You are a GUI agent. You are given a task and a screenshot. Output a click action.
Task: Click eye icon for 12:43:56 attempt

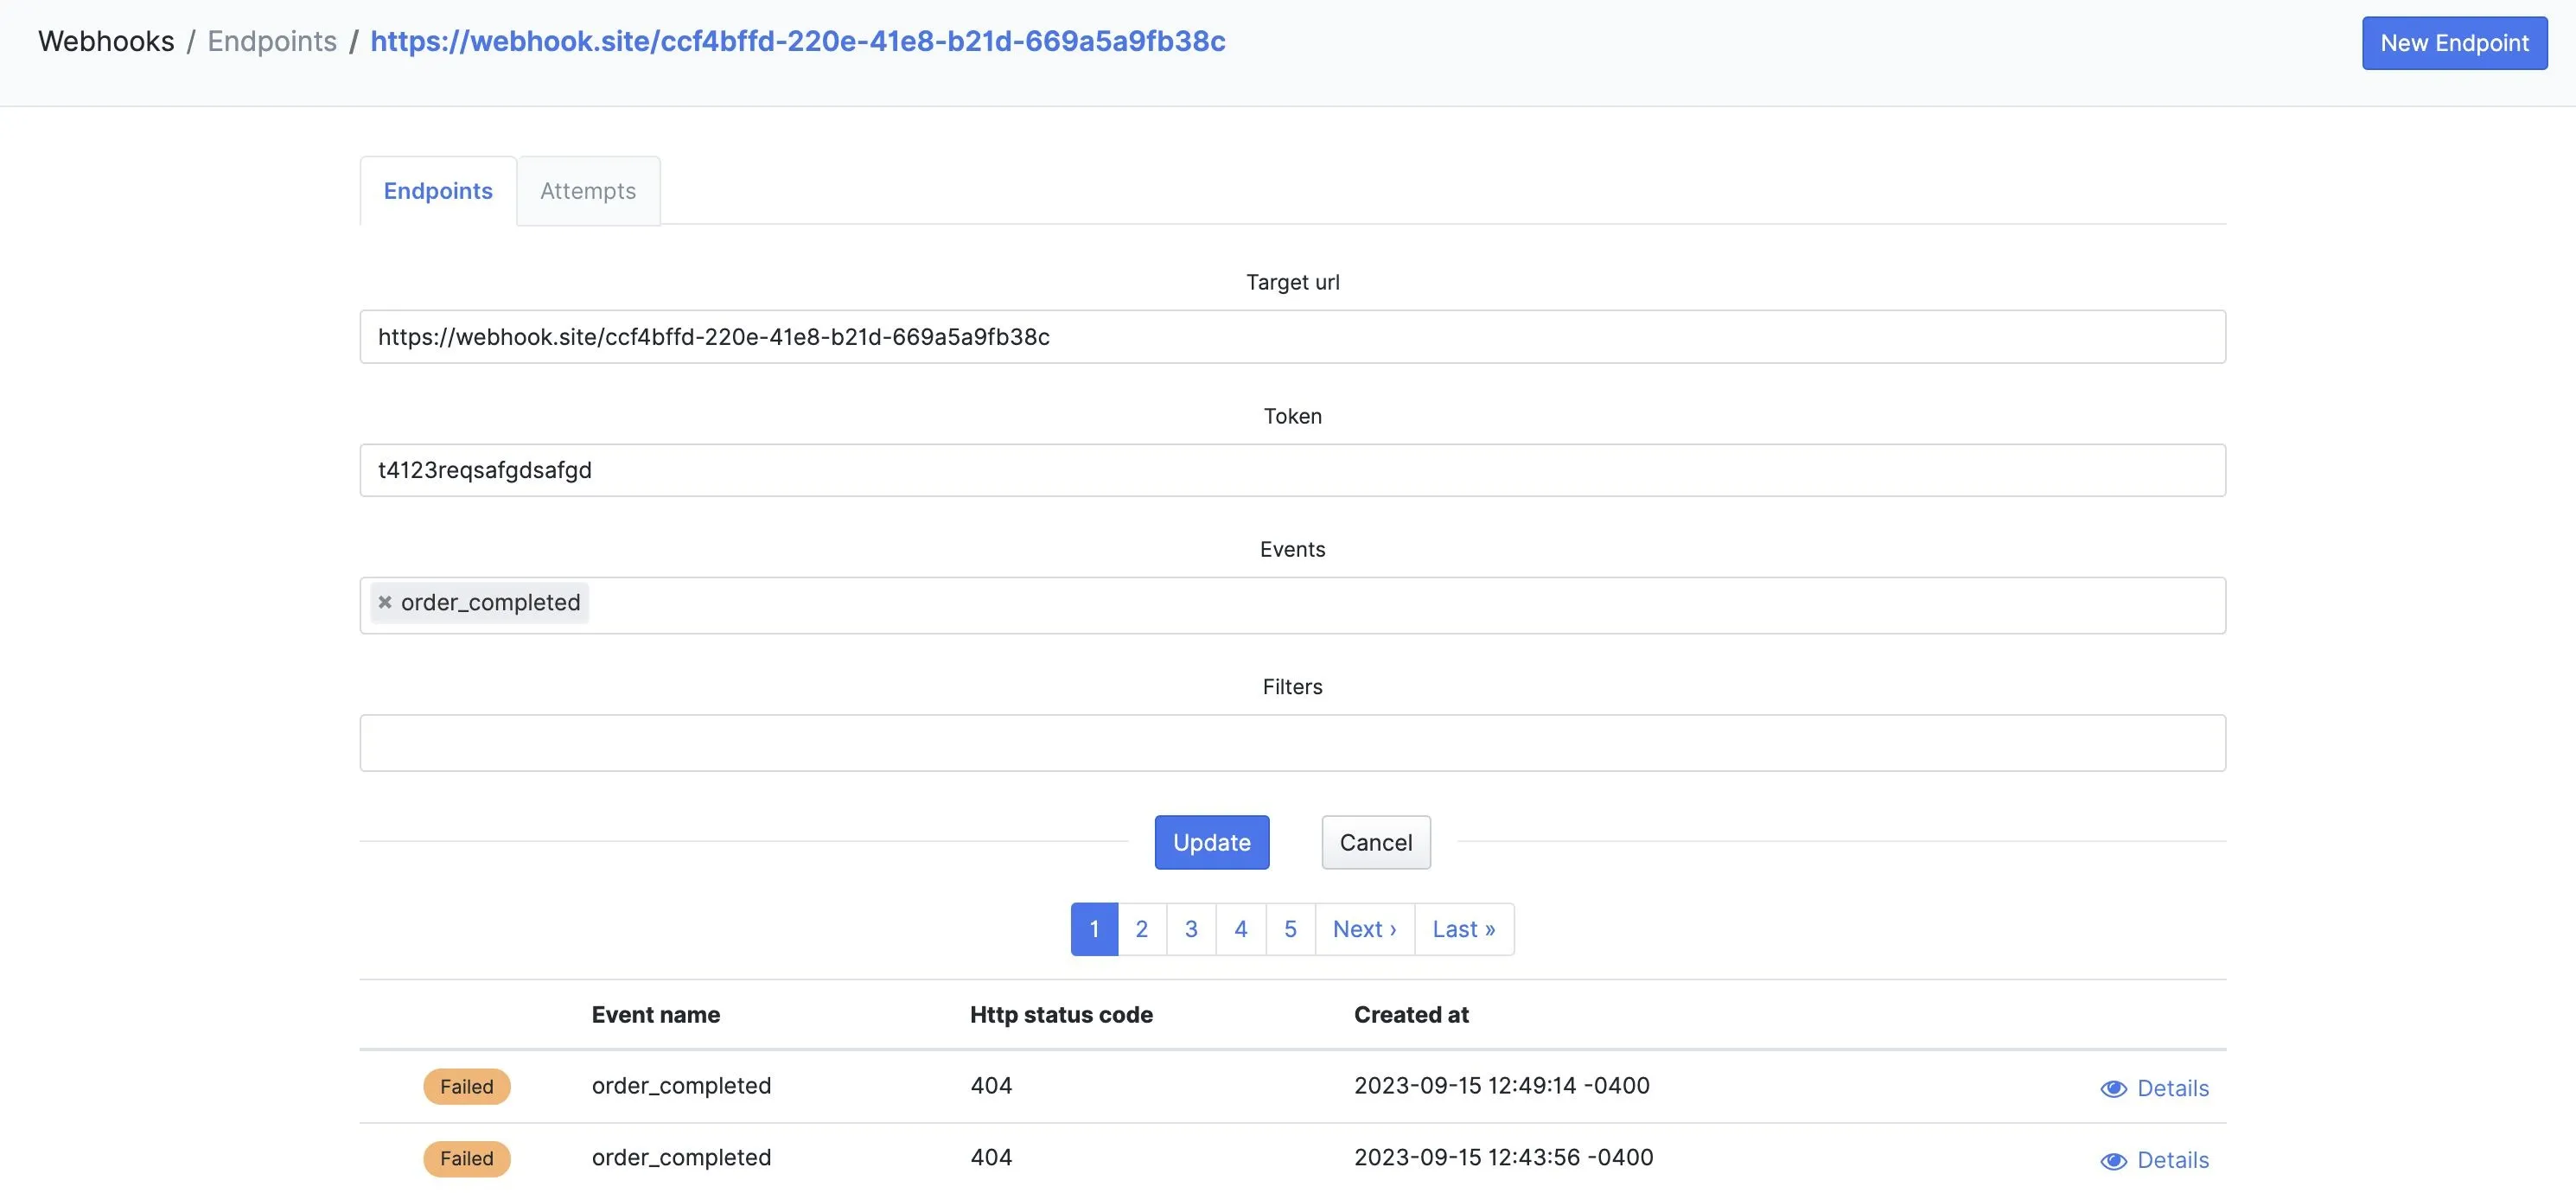click(2113, 1160)
